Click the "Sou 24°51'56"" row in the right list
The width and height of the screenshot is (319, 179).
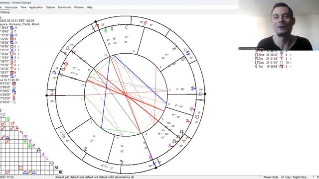[274, 63]
